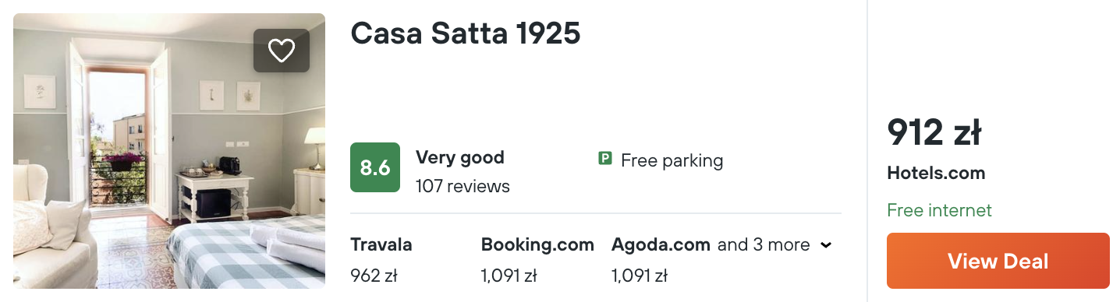Click the Booking.com provider name
Screen dimensions: 1120x302
coord(537,245)
